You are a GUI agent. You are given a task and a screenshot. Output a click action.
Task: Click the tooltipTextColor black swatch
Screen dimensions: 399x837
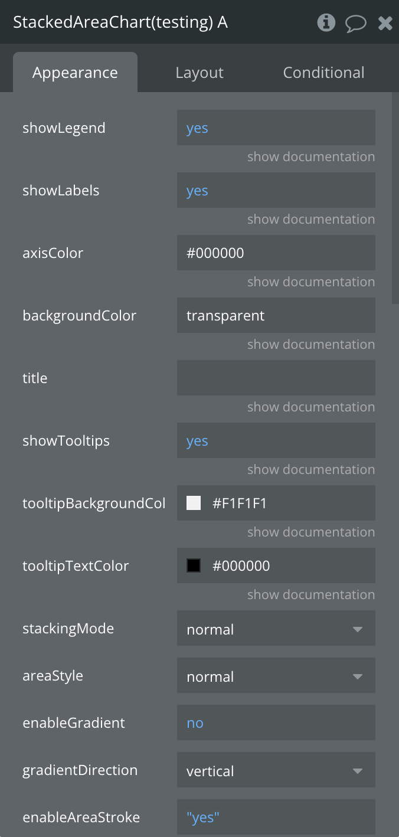point(194,565)
